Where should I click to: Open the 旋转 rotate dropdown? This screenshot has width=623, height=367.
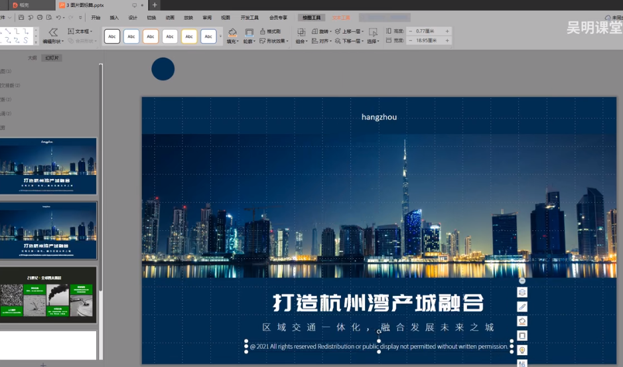tap(321, 31)
